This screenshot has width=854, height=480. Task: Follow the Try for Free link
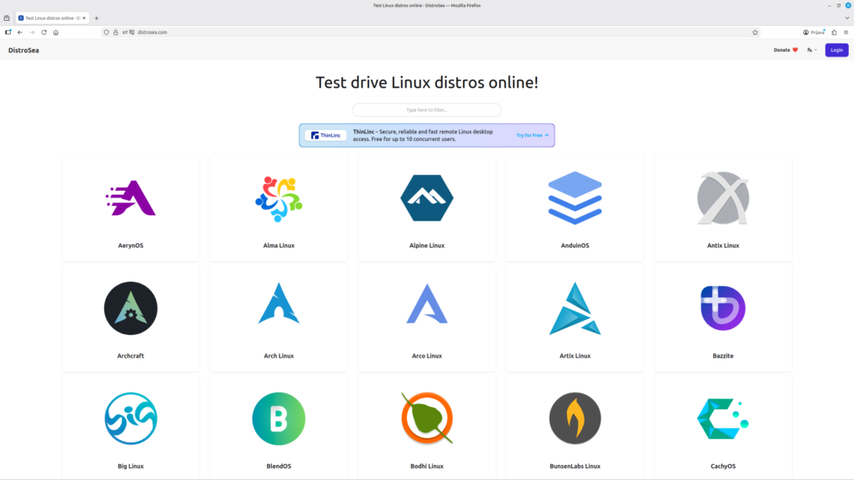click(532, 136)
